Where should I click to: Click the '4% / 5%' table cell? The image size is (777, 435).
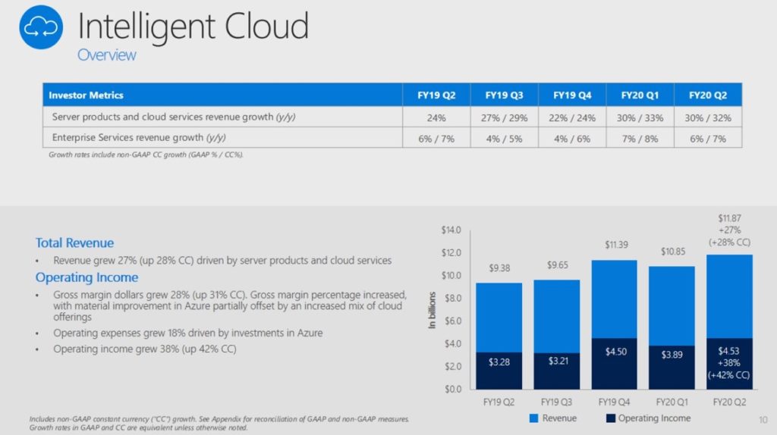click(504, 139)
